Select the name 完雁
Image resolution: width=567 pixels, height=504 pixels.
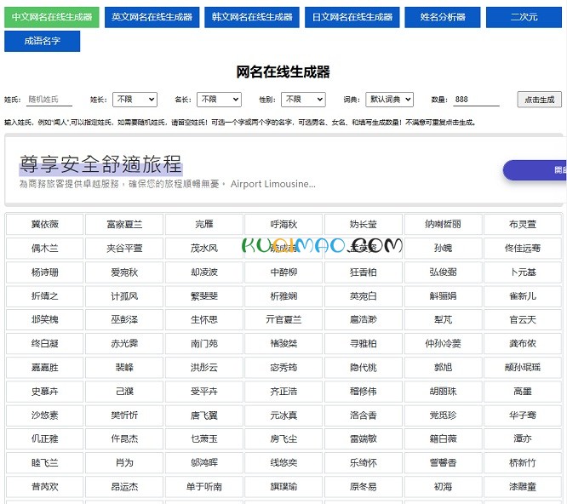(204, 225)
